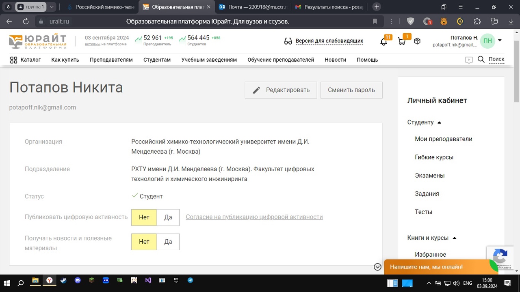Open Как купить menu item
Screen dimensions: 520x292
65,60
